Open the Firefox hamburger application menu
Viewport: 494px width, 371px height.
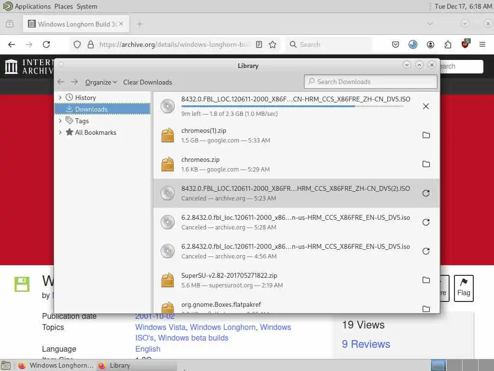(x=482, y=44)
